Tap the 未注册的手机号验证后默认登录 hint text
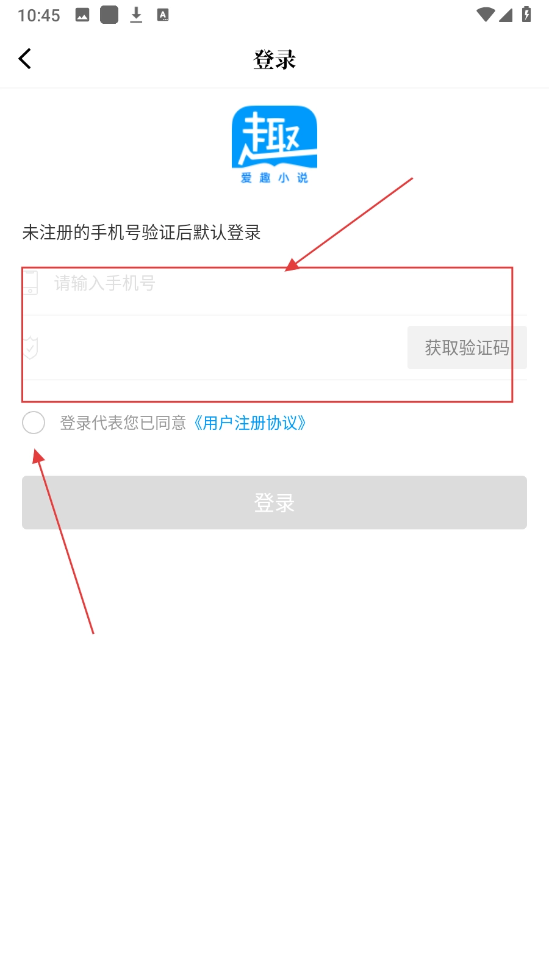549x977 pixels. pyautogui.click(x=142, y=233)
